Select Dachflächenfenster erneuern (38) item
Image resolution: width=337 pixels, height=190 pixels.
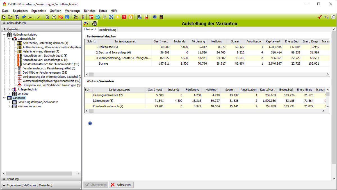(45, 73)
